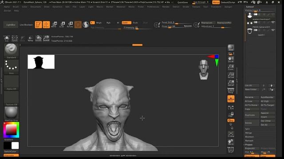Image resolution: width=284 pixels, height=159 pixels.
Task: Toggle Persp perspective view
Action: tap(231, 91)
